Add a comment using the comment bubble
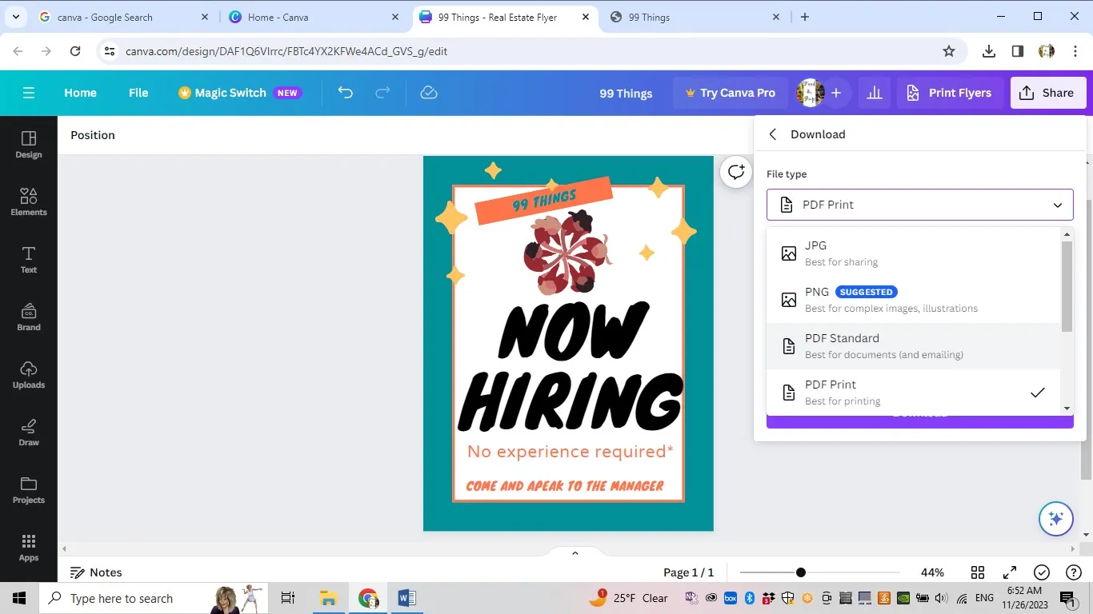 [735, 172]
